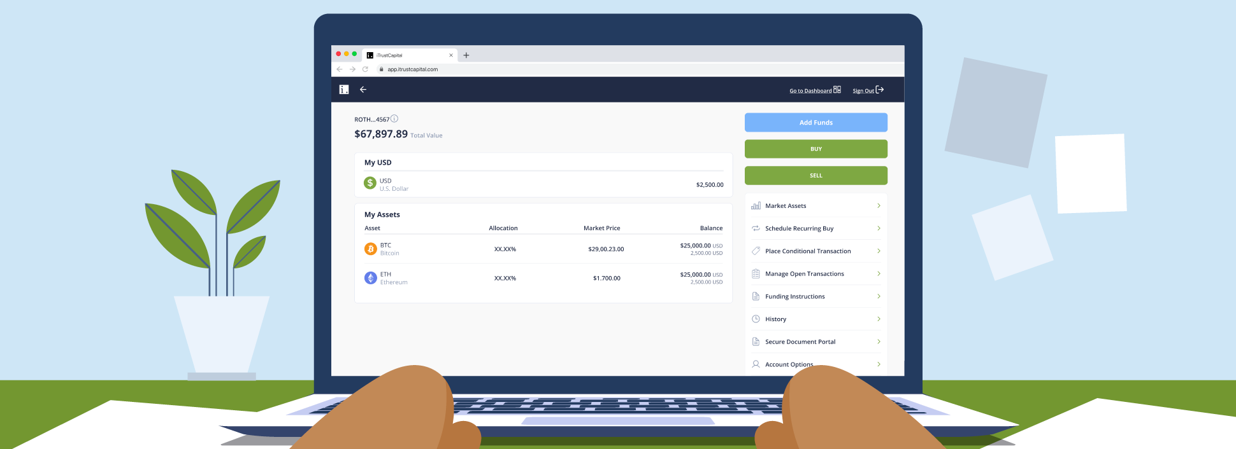
Task: Click the Ethereum ETH coin icon
Action: click(x=370, y=278)
